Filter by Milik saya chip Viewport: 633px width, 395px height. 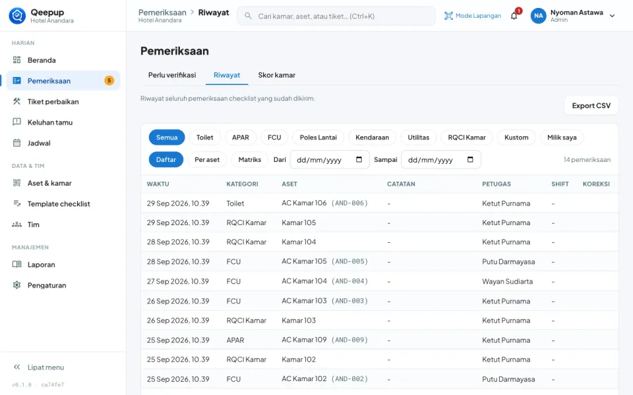(x=562, y=138)
